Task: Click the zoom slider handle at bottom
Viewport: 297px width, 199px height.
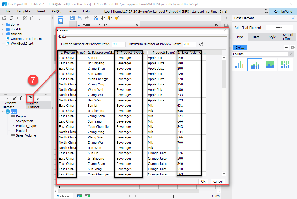Action: tap(173, 196)
